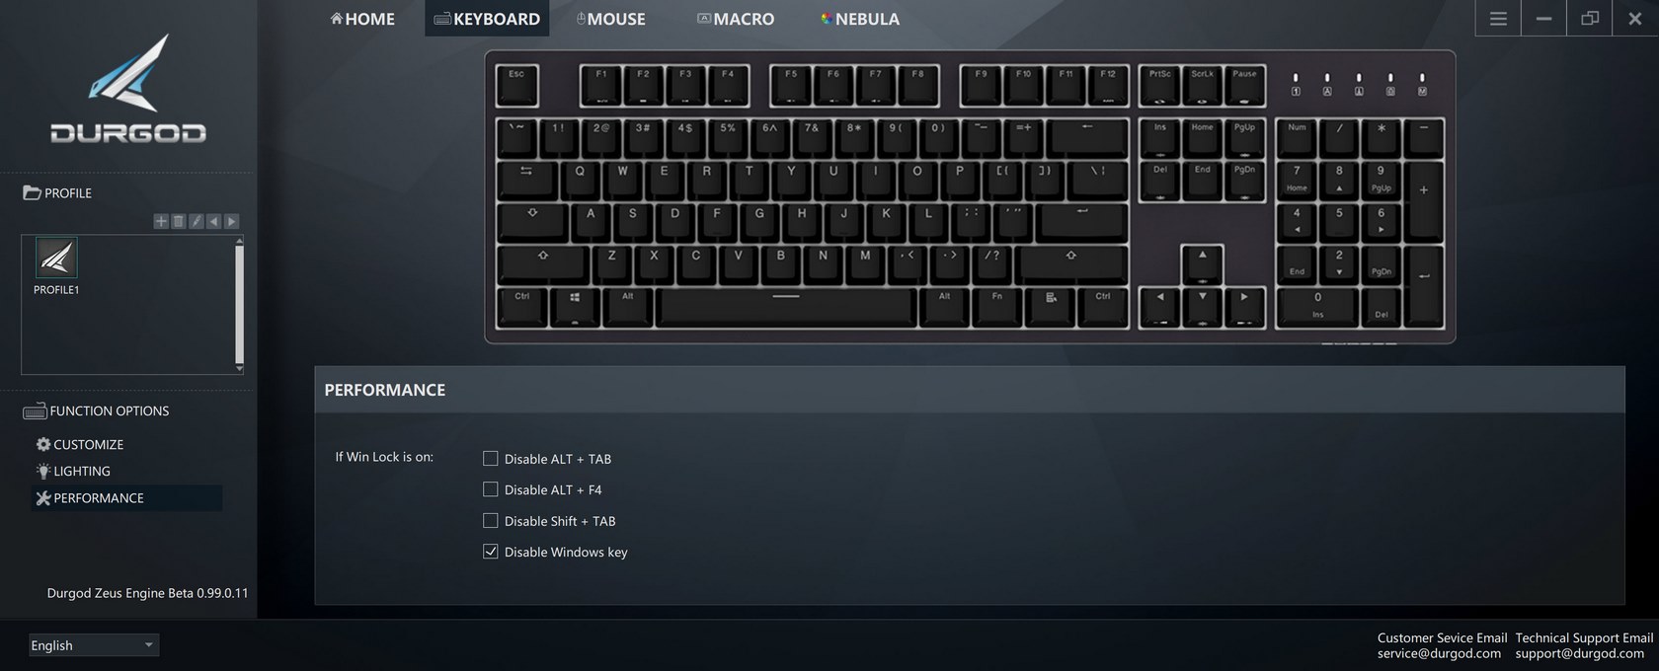Uncheck Disable Windows key

(490, 551)
